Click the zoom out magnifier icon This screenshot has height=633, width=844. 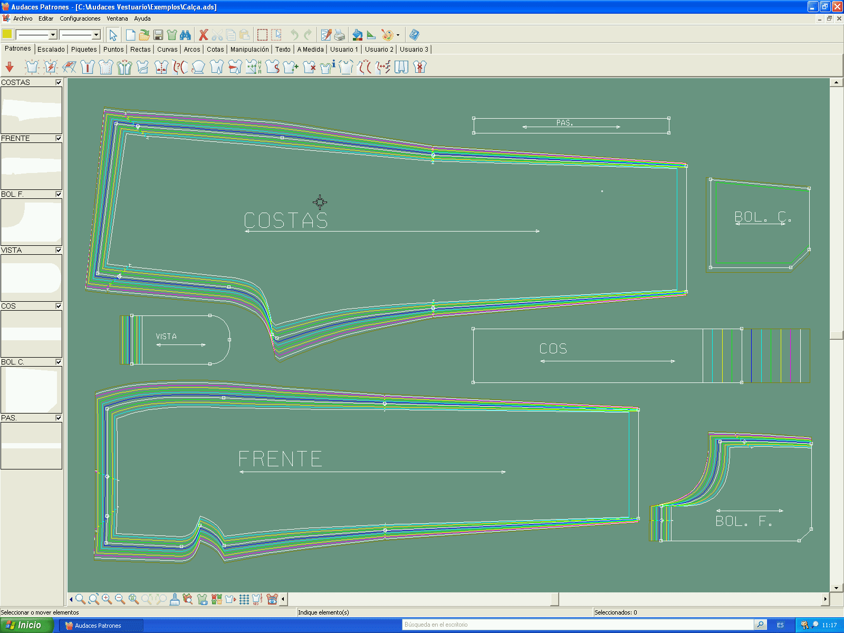point(120,599)
